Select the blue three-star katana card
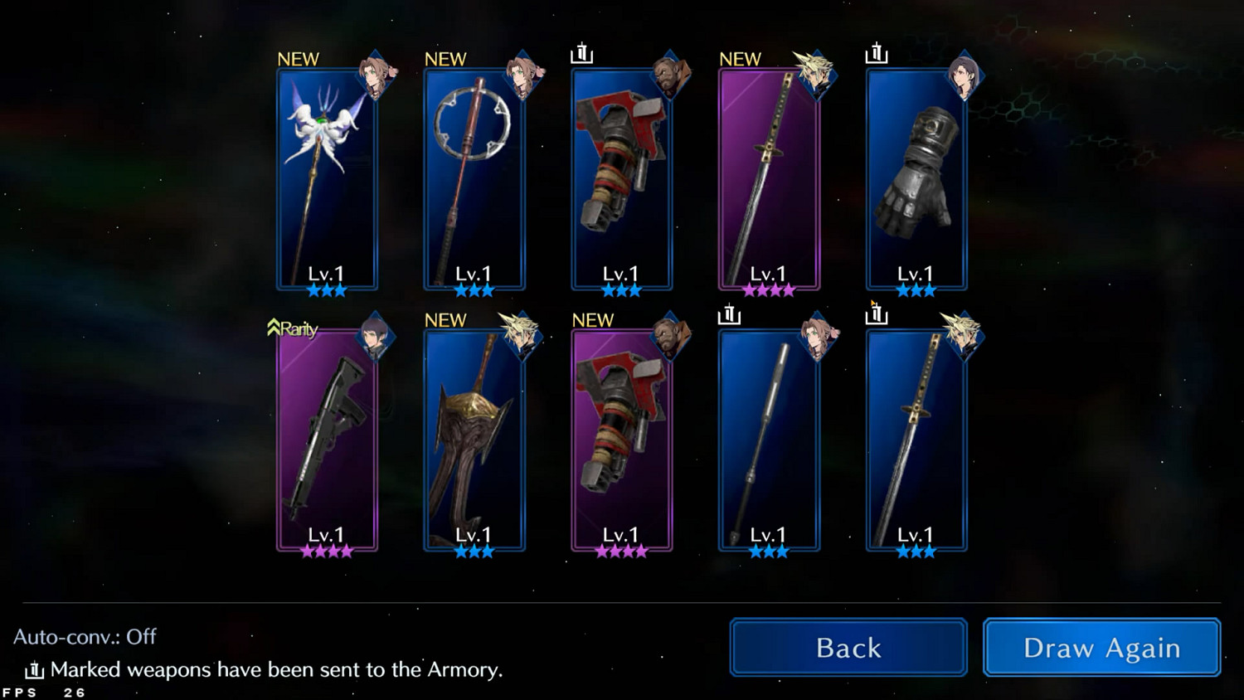The image size is (1244, 700). [916, 441]
